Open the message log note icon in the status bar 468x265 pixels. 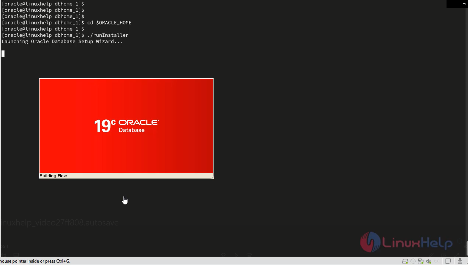pyautogui.click(x=448, y=261)
